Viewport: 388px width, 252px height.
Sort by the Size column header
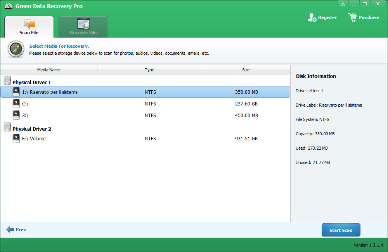246,70
